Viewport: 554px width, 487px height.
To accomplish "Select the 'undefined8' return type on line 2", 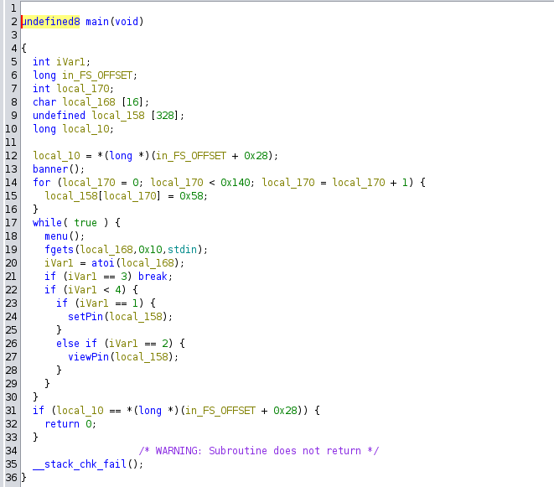I will 50,22.
